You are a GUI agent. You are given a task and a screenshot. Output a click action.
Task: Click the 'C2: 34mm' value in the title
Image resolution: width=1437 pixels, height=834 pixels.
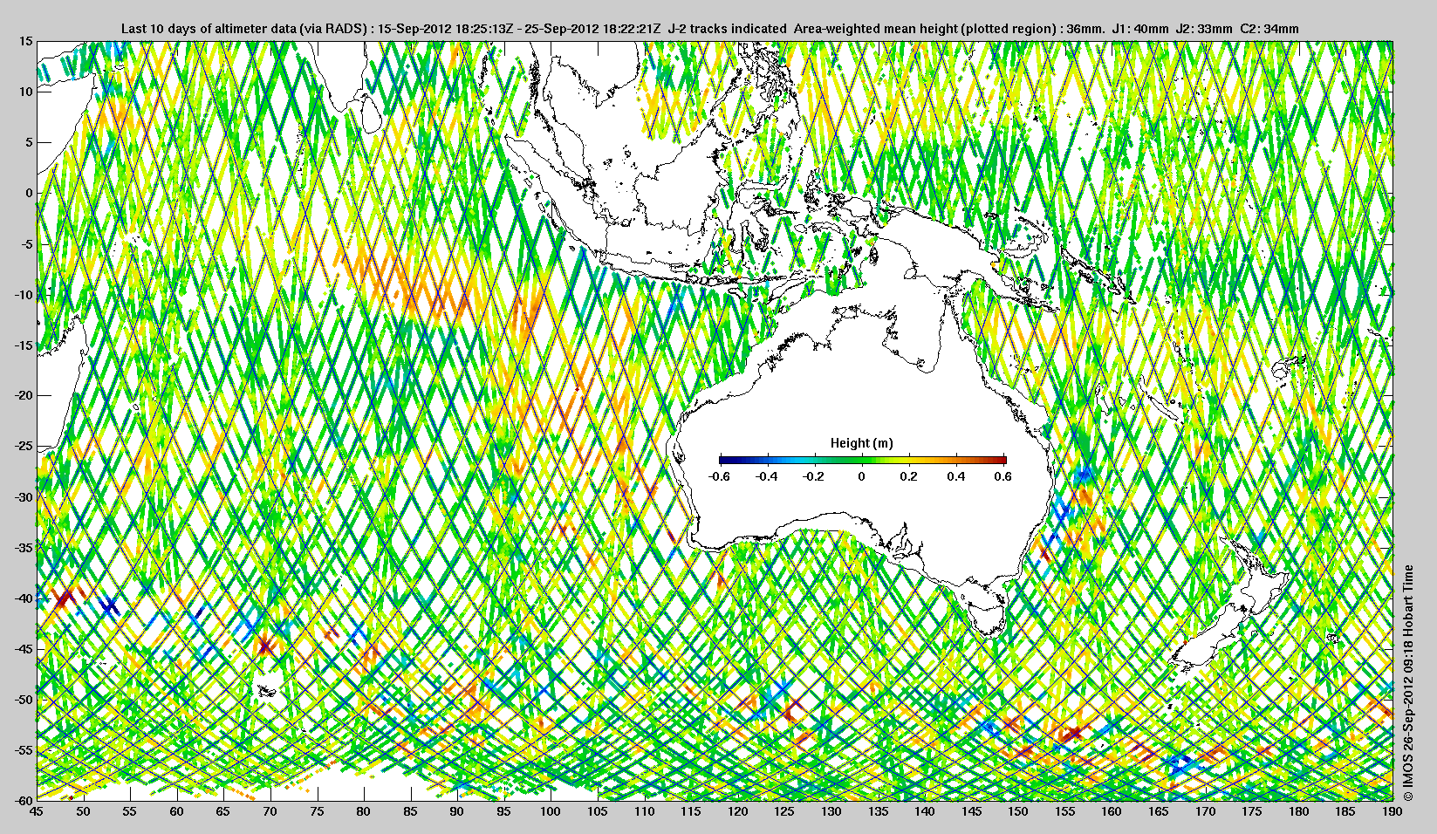pyautogui.click(x=1269, y=29)
